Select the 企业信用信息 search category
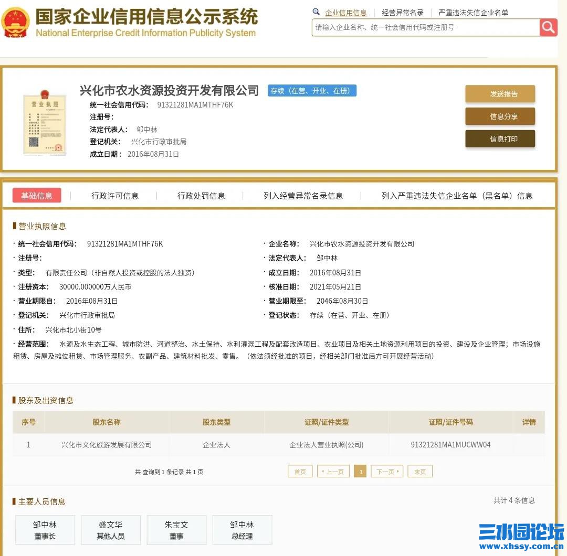 click(x=345, y=13)
